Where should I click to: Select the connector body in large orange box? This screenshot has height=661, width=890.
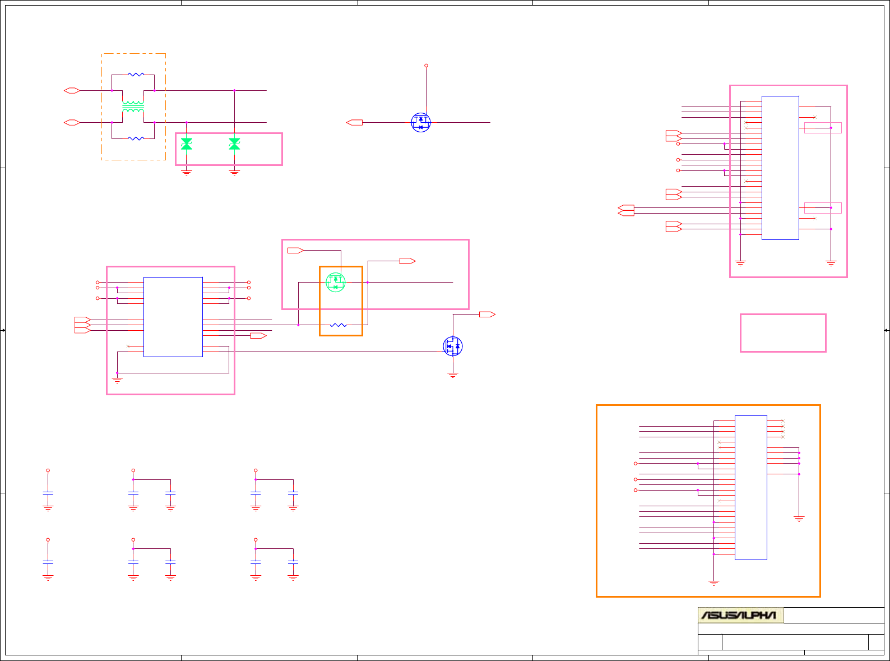(x=751, y=487)
